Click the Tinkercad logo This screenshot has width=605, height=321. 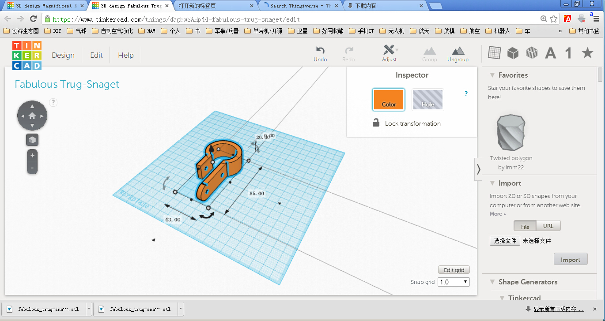pyautogui.click(x=26, y=55)
